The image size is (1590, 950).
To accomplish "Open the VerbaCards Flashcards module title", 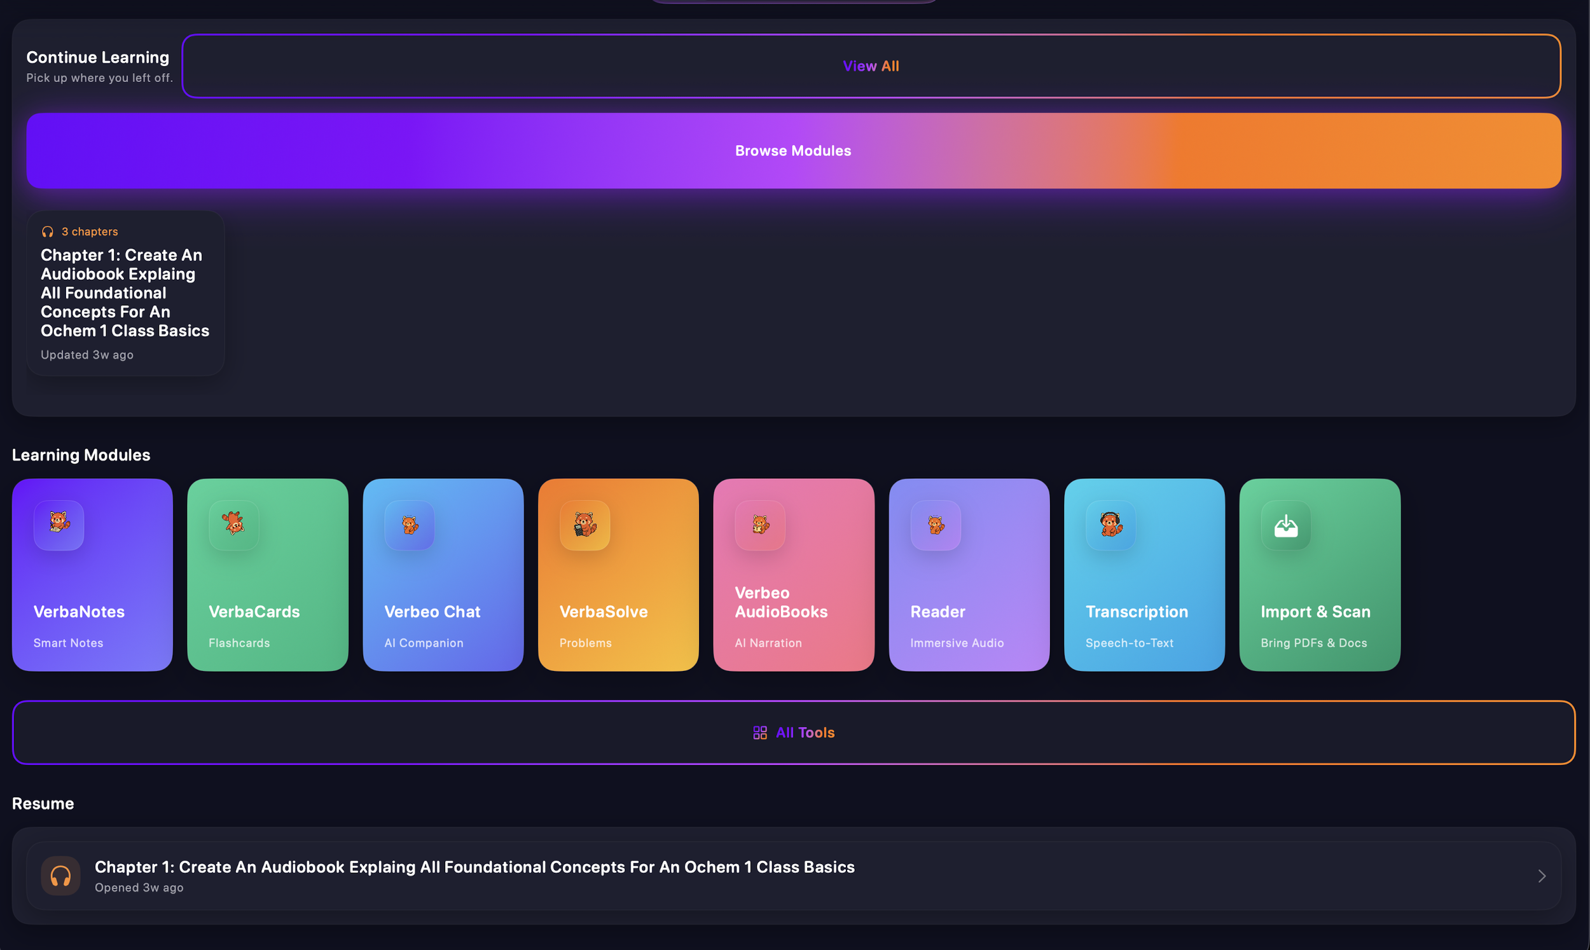I will [254, 611].
